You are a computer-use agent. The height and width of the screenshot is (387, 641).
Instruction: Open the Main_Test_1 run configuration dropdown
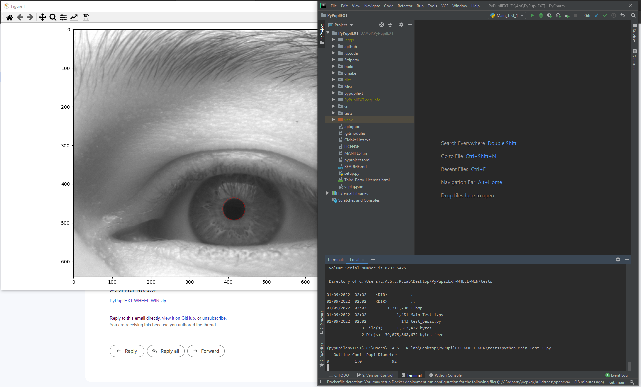point(507,15)
